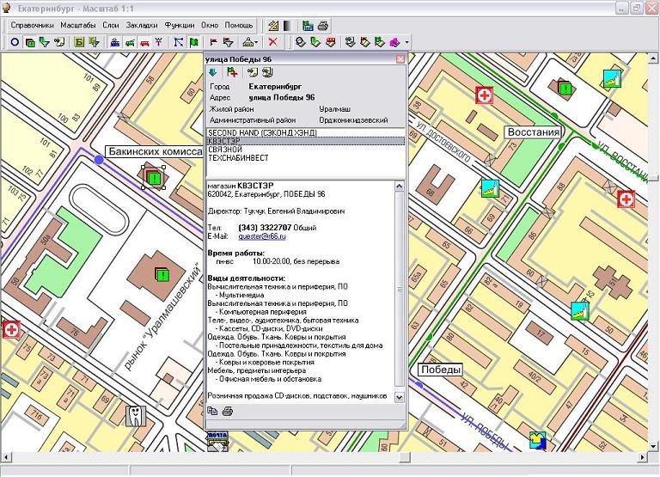Click the red cross pharmacy marker near Восстания
660x477 pixels.
coord(486,95)
